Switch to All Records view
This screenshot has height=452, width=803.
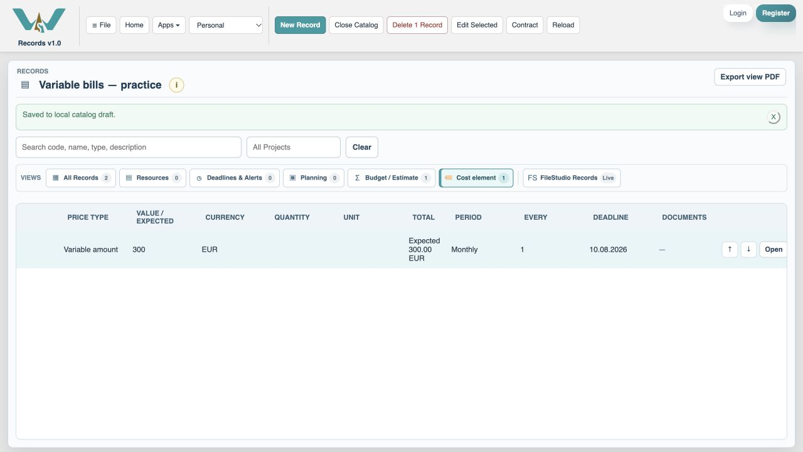click(81, 178)
